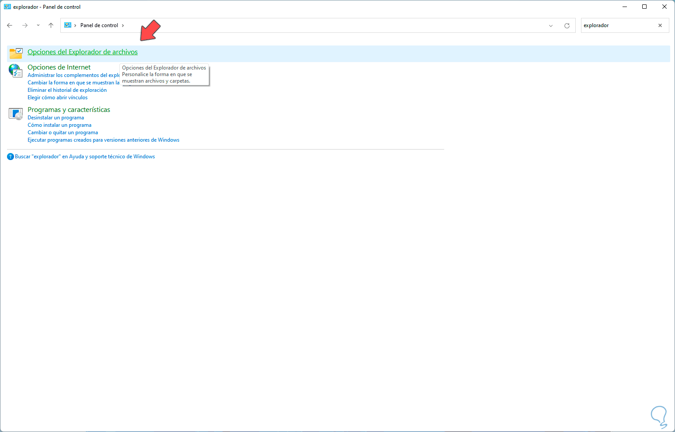Click Administrar los complementos del explorador link
The width and height of the screenshot is (675, 432).
[73, 75]
